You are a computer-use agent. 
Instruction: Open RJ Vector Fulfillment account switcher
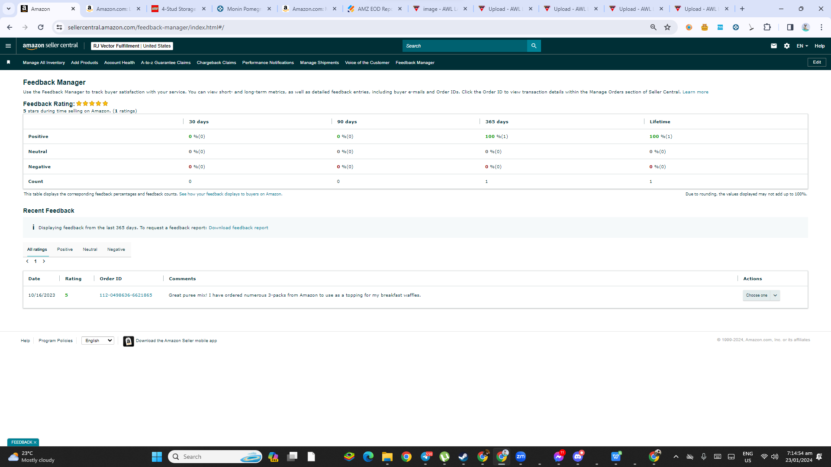[132, 46]
